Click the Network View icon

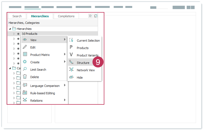(71, 70)
